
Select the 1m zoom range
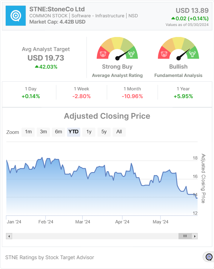pos(28,132)
